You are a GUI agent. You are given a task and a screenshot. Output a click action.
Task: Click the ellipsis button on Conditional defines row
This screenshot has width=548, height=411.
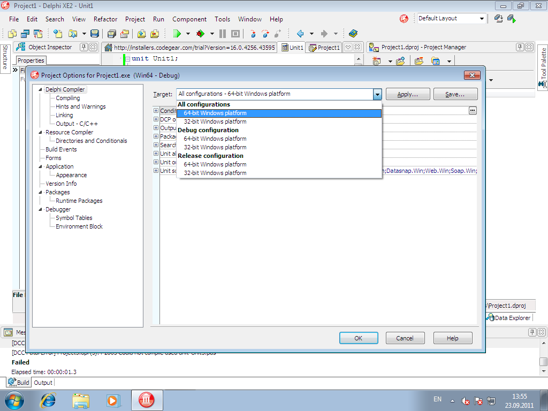pos(473,110)
